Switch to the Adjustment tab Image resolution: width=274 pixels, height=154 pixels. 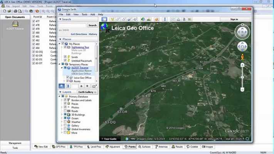pos(113,147)
